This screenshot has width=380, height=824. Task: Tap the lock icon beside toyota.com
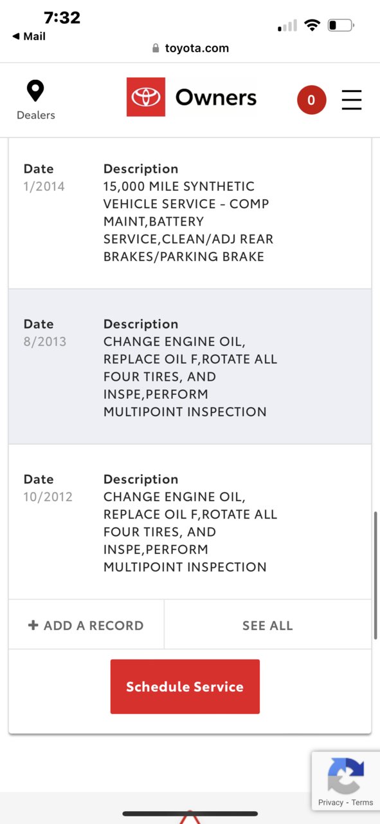click(156, 48)
